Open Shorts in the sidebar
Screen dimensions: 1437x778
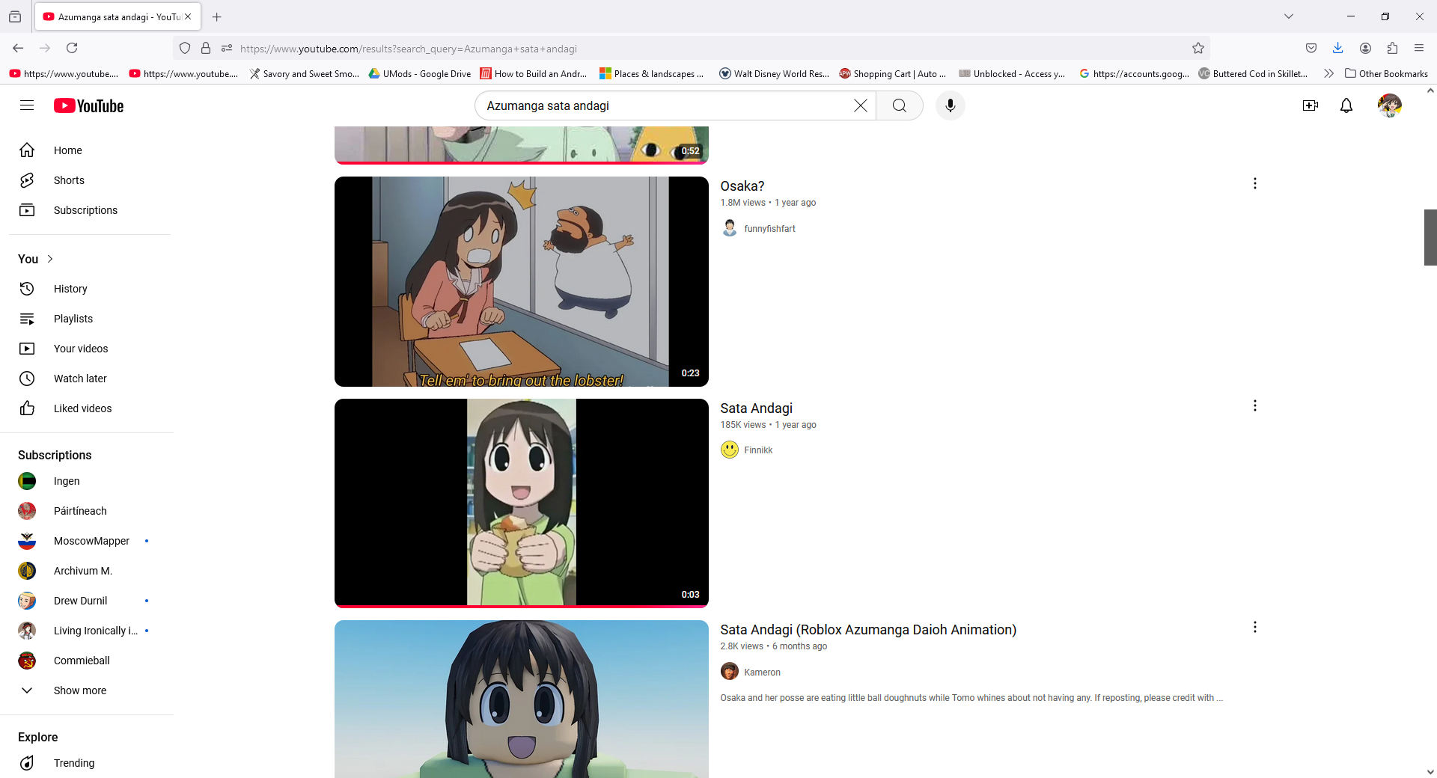[87, 180]
